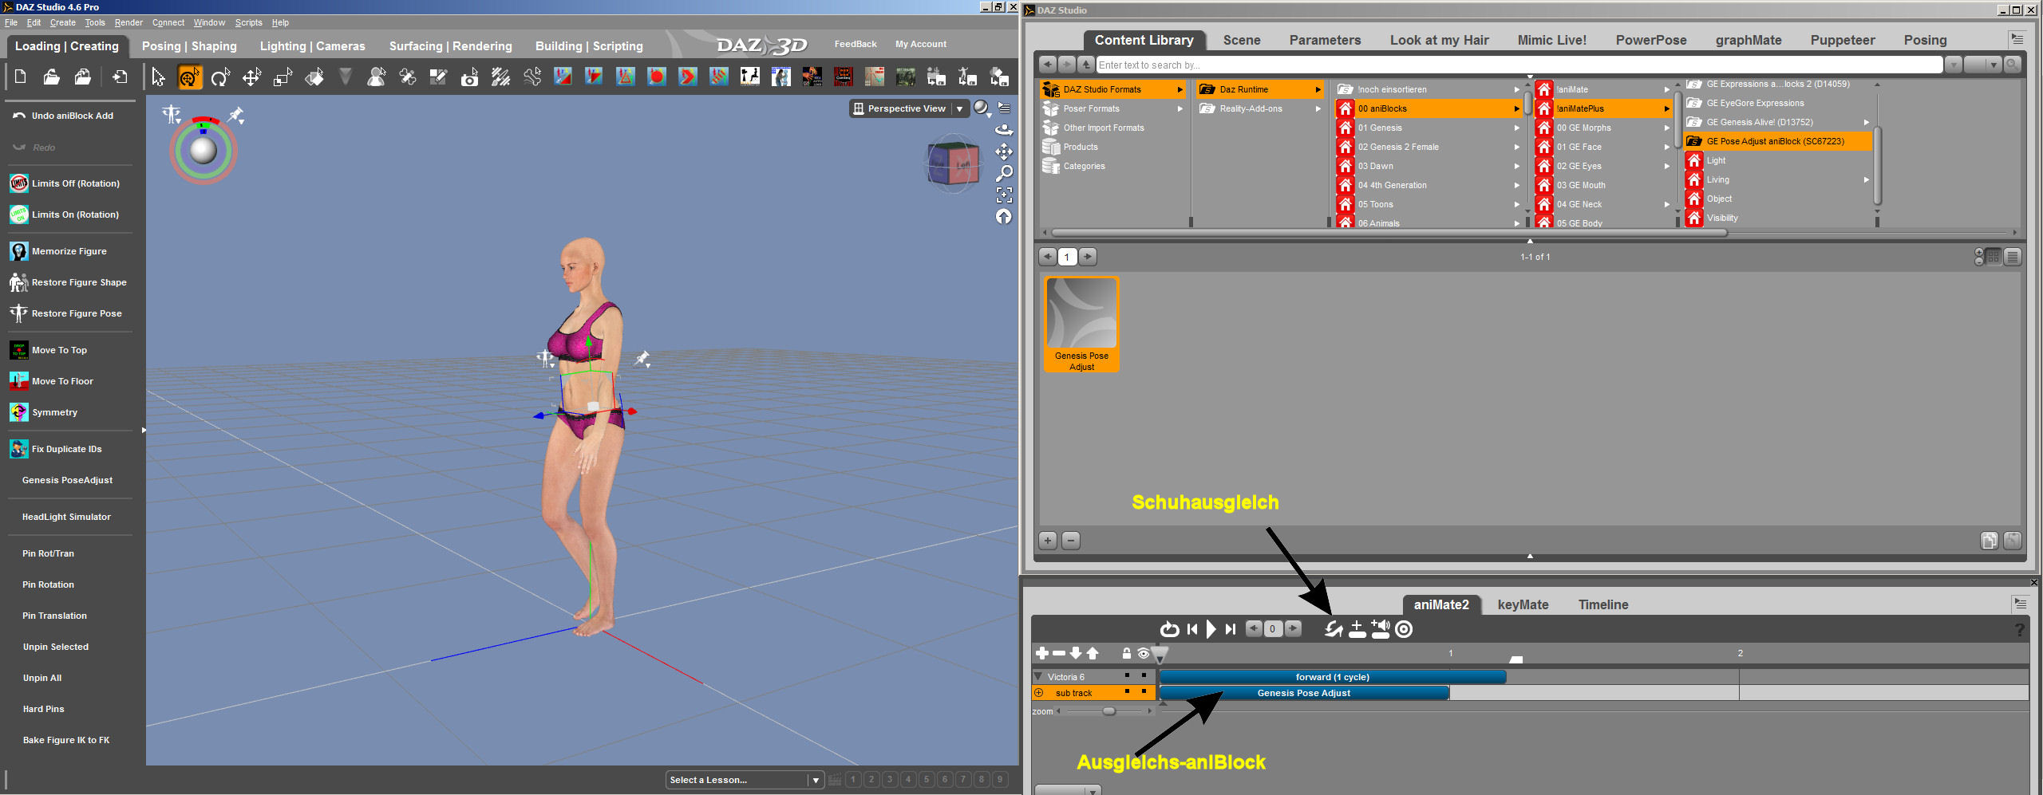Click the Open File folder icon

coord(51,77)
